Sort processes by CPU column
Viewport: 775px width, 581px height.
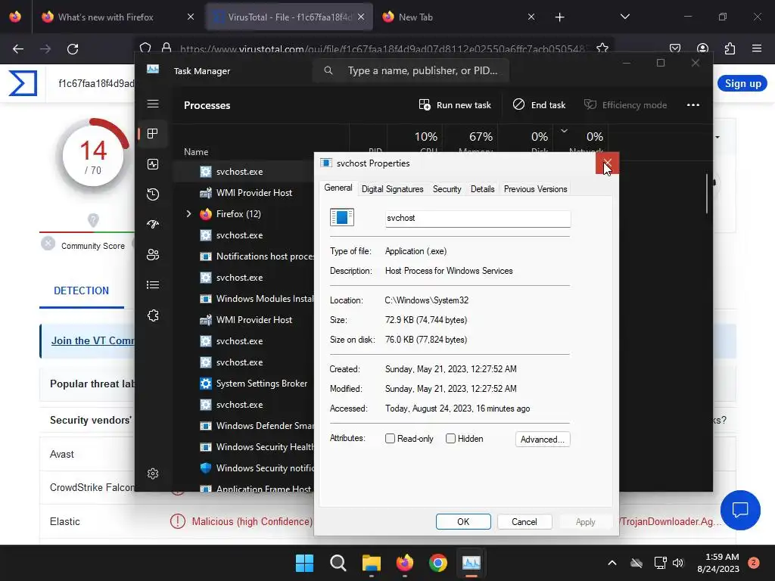point(425,141)
